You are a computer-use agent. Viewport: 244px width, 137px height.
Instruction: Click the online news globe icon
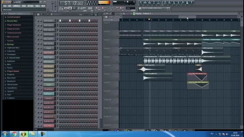tap(140, 9)
